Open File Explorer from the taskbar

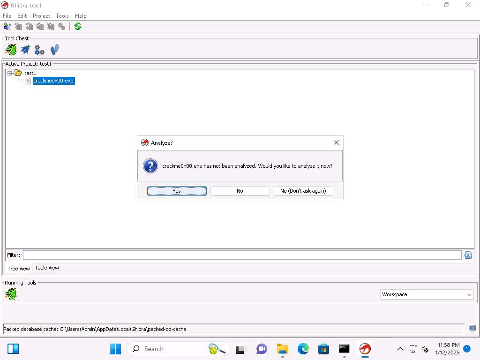[x=282, y=349]
